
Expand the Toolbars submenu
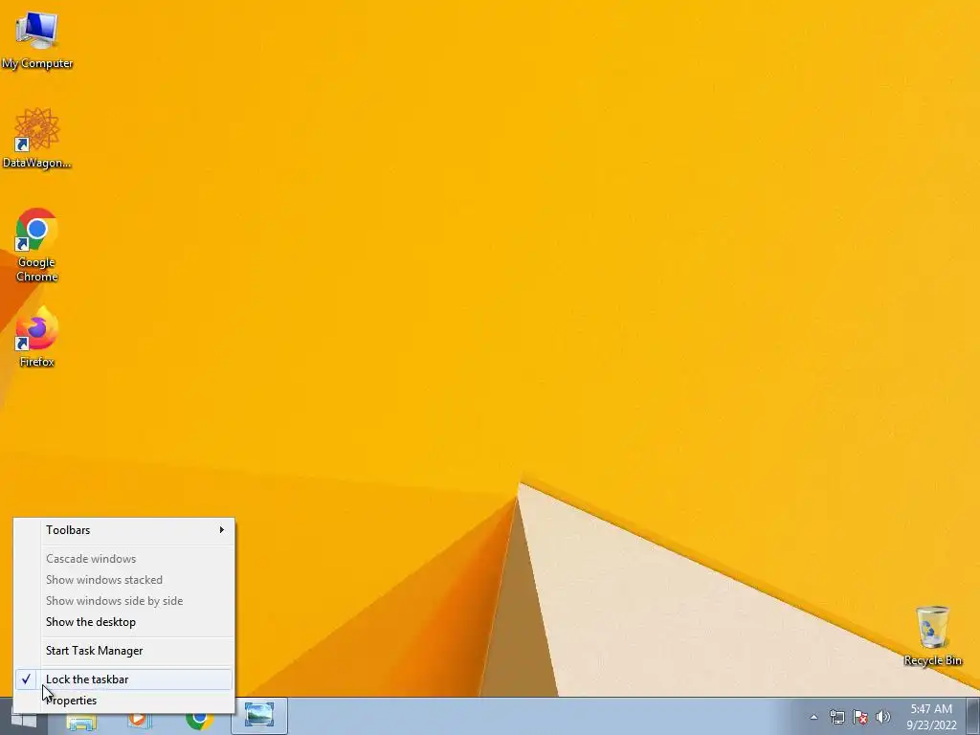coord(123,530)
